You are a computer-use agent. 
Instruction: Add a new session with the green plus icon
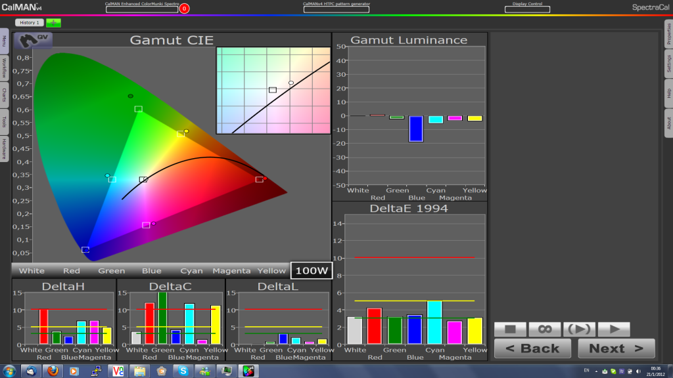pos(54,22)
